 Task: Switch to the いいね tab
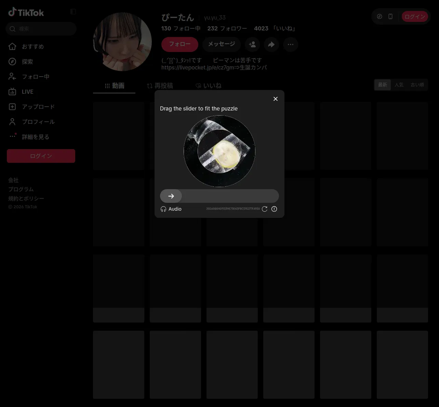coord(208,86)
